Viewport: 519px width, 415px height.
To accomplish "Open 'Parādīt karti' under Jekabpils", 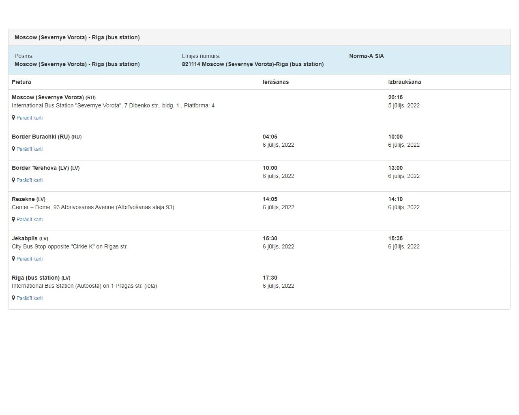I will (30, 259).
